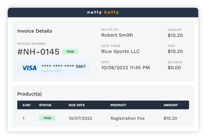This screenshot has height=139, width=206.
Task: Click the VISA card logo
Action: click(x=29, y=68)
